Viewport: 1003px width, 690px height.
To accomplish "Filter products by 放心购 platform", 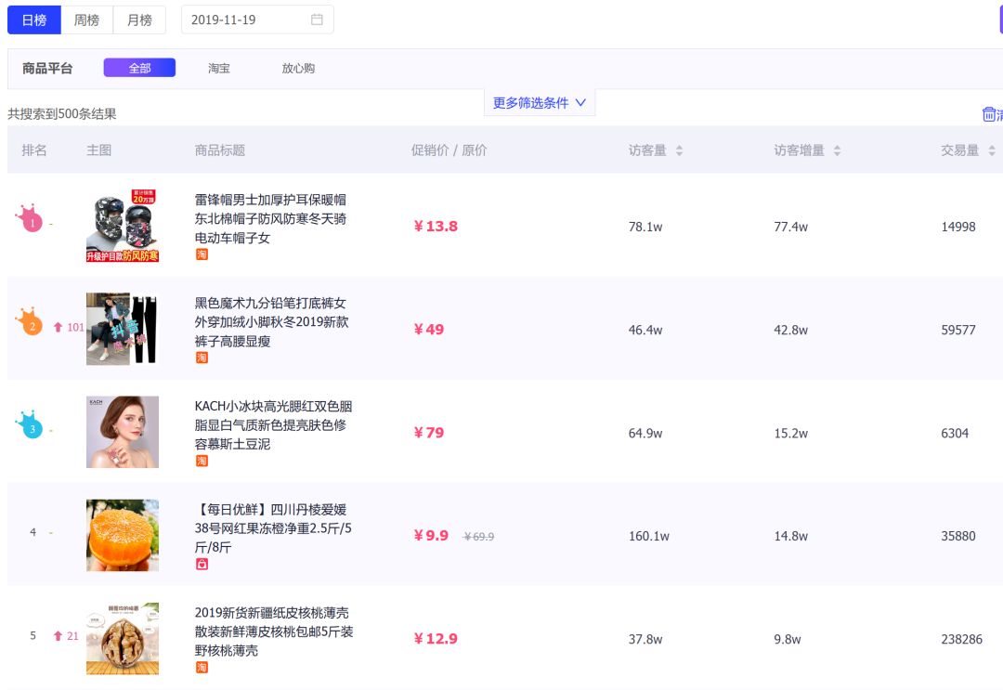I will [298, 68].
